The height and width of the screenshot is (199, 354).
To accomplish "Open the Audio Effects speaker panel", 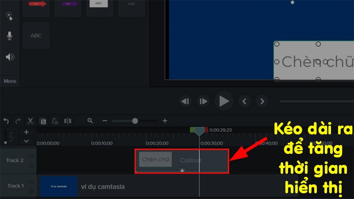I will pos(10,57).
